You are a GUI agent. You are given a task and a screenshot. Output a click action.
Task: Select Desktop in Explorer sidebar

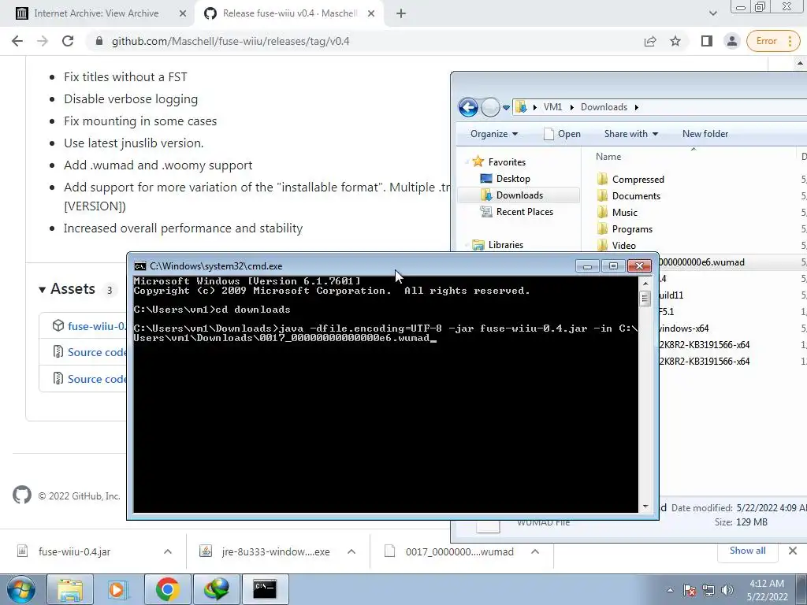(512, 179)
